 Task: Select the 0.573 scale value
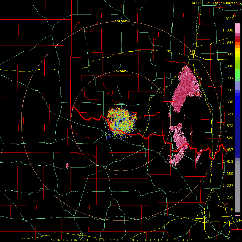[x=228, y=126]
